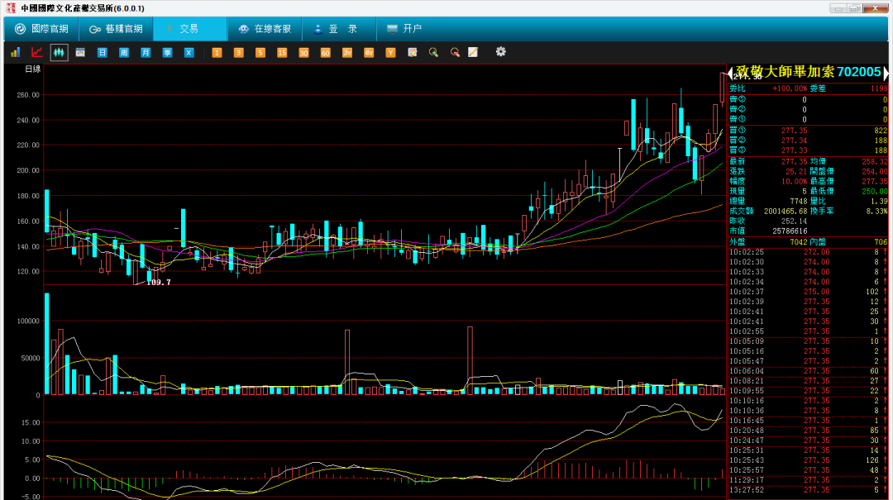Image resolution: width=893 pixels, height=500 pixels.
Task: Select the daily 日 period icon
Action: pos(102,52)
